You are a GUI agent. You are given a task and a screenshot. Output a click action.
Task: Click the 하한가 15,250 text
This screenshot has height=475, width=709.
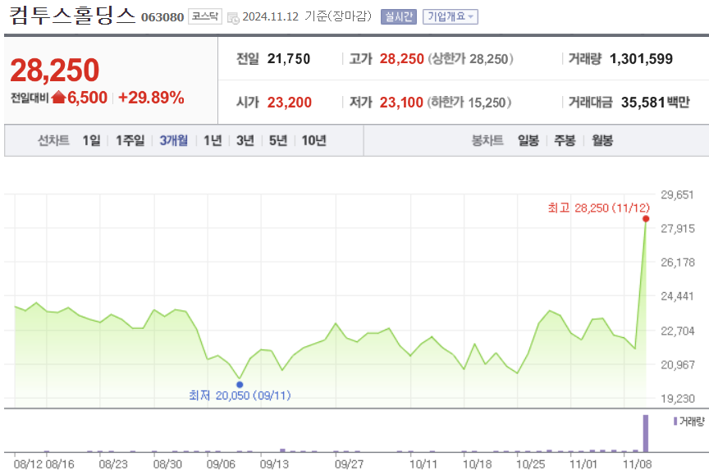(x=469, y=103)
